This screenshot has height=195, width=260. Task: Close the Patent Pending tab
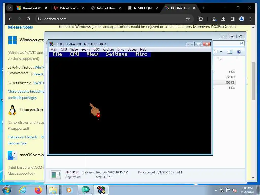click(x=83, y=8)
